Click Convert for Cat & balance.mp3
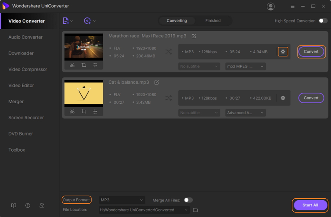Screen dimensions: 331x217 pos(311,98)
